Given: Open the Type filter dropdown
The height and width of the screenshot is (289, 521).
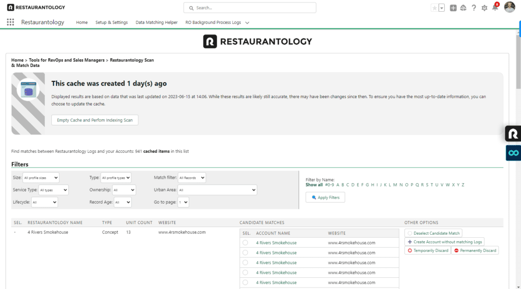Looking at the screenshot, I should [115, 178].
